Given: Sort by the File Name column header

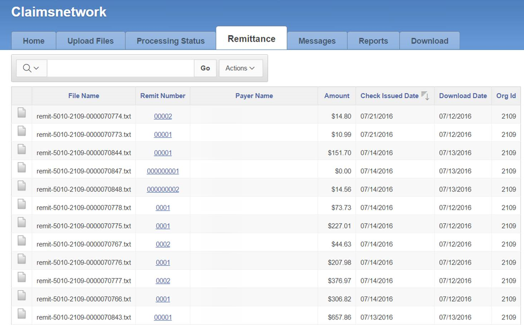Looking at the screenshot, I should [x=84, y=96].
